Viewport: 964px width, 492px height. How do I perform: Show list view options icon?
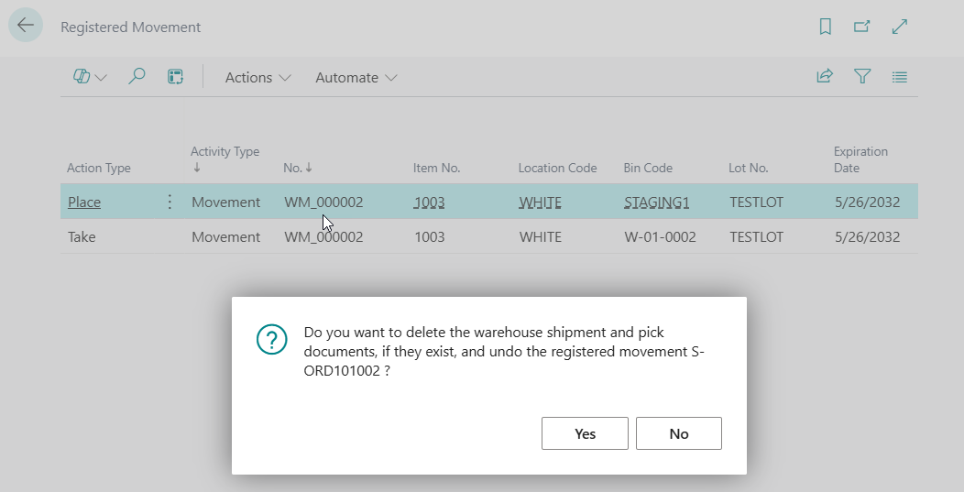900,78
